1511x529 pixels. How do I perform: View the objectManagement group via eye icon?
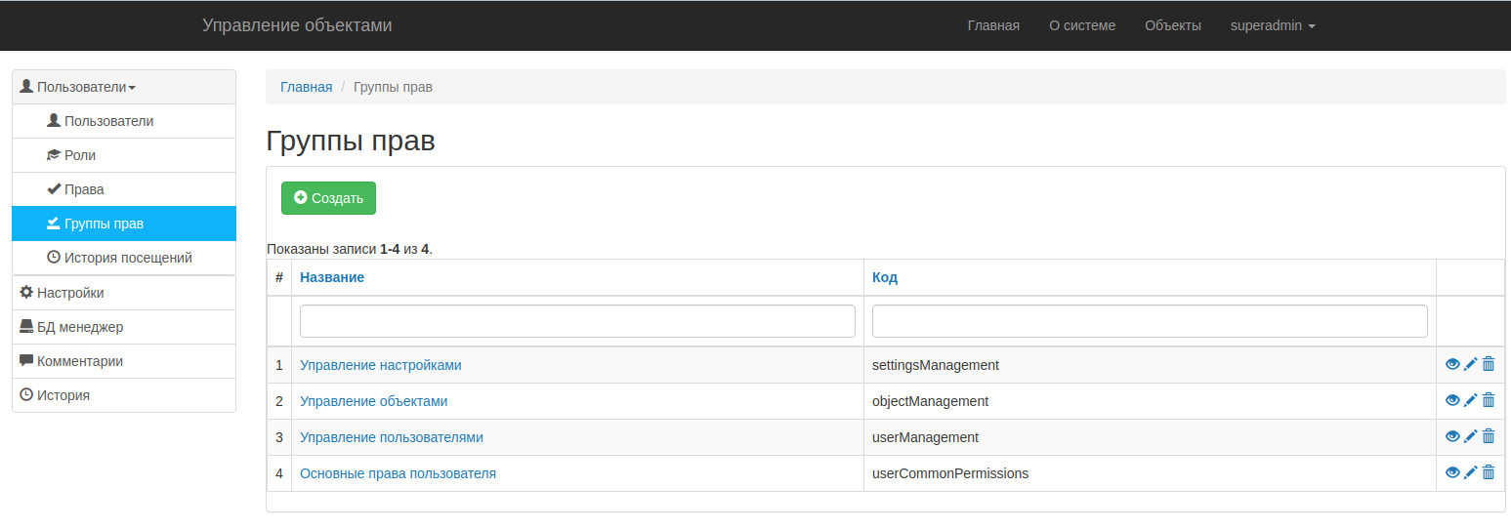(x=1452, y=400)
